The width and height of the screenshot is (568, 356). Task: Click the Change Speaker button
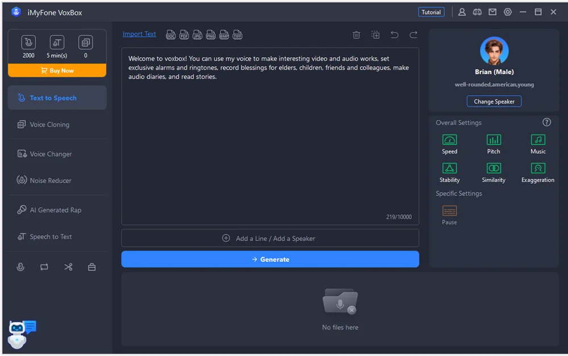[494, 101]
